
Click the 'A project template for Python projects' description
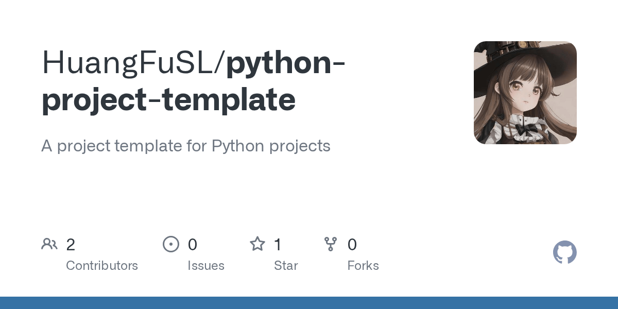click(185, 146)
